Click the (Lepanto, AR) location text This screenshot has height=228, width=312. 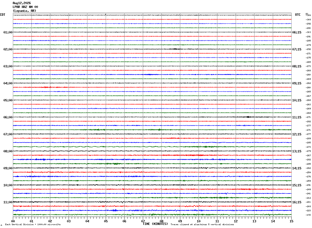24,11
